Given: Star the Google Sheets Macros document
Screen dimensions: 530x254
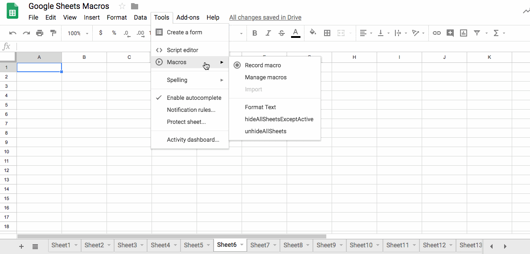Looking at the screenshot, I should click(122, 6).
